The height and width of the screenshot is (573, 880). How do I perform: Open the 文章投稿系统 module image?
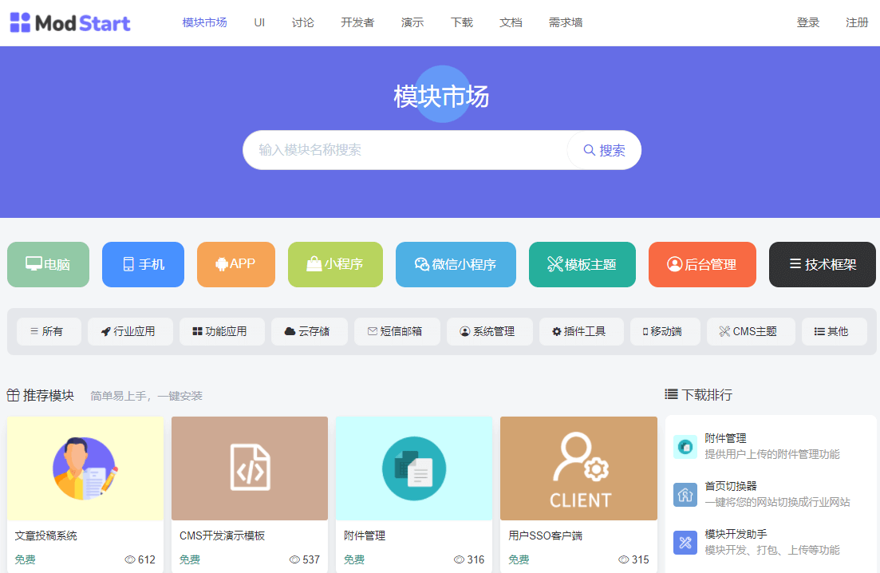85,468
